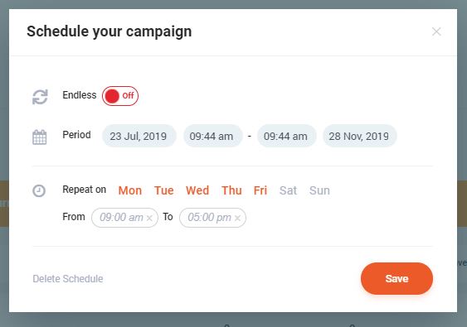Open the start time 09:44 am picker
The width and height of the screenshot is (467, 327).
[x=212, y=136]
